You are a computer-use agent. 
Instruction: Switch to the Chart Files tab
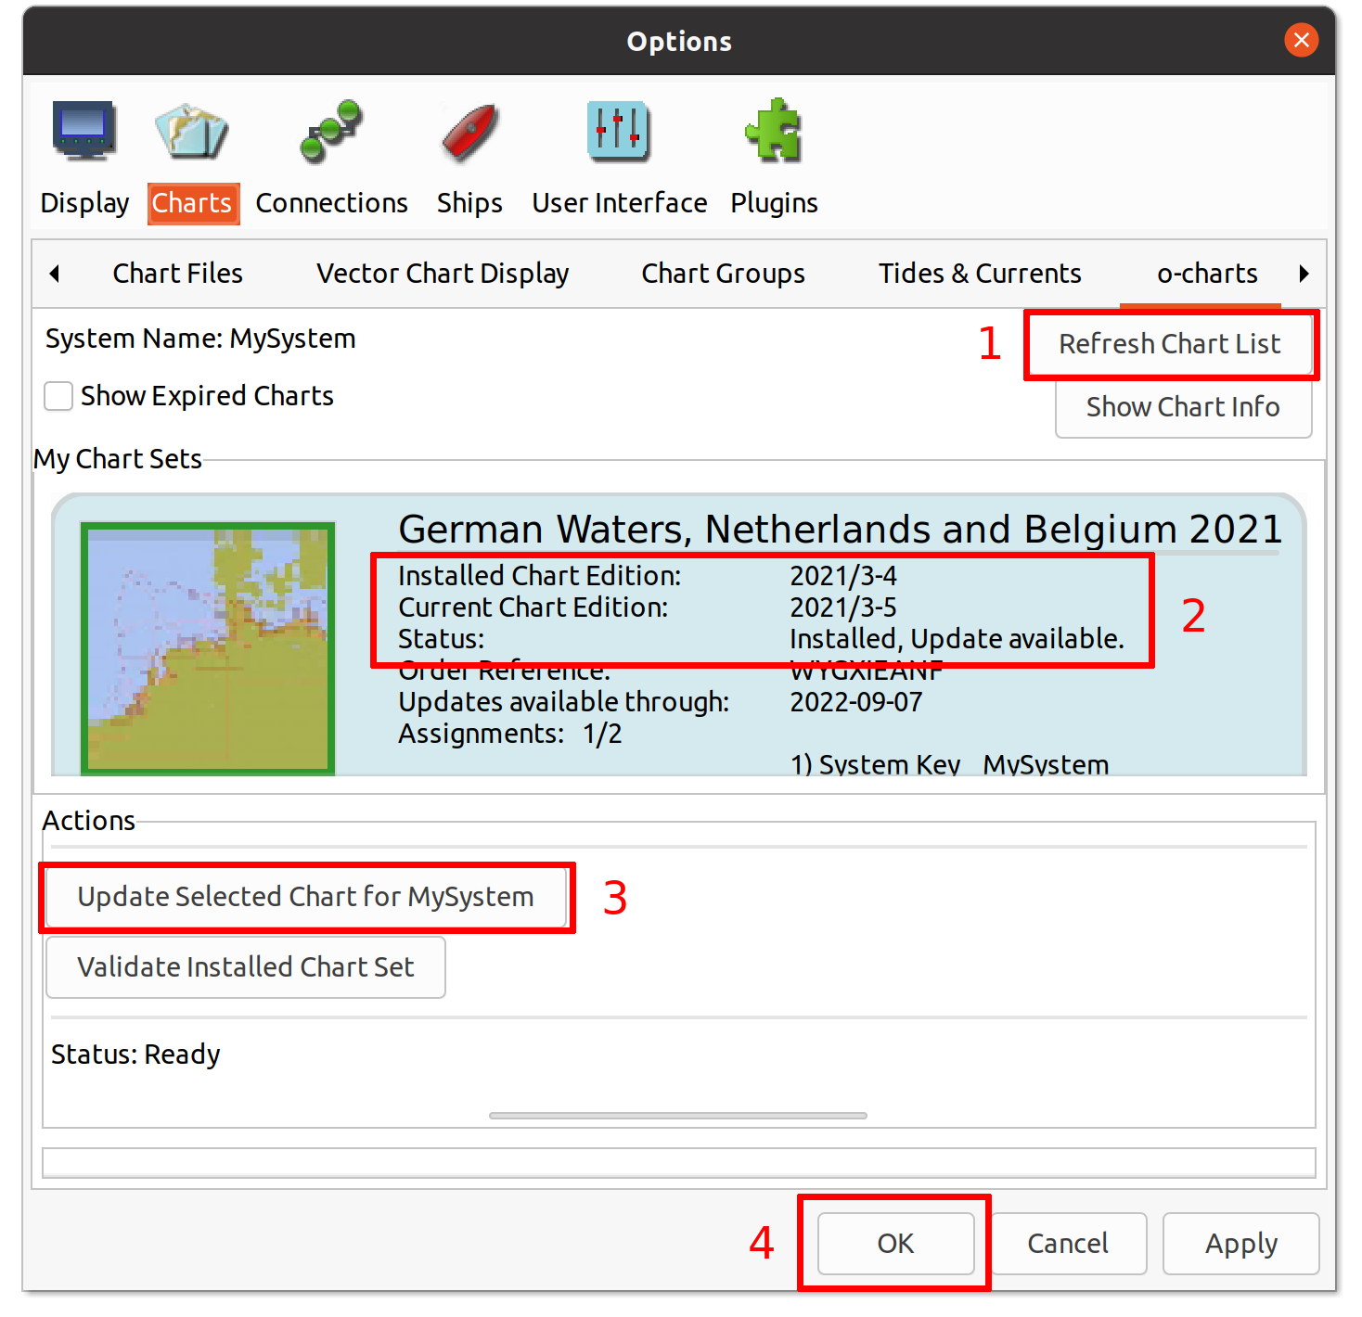tap(177, 274)
